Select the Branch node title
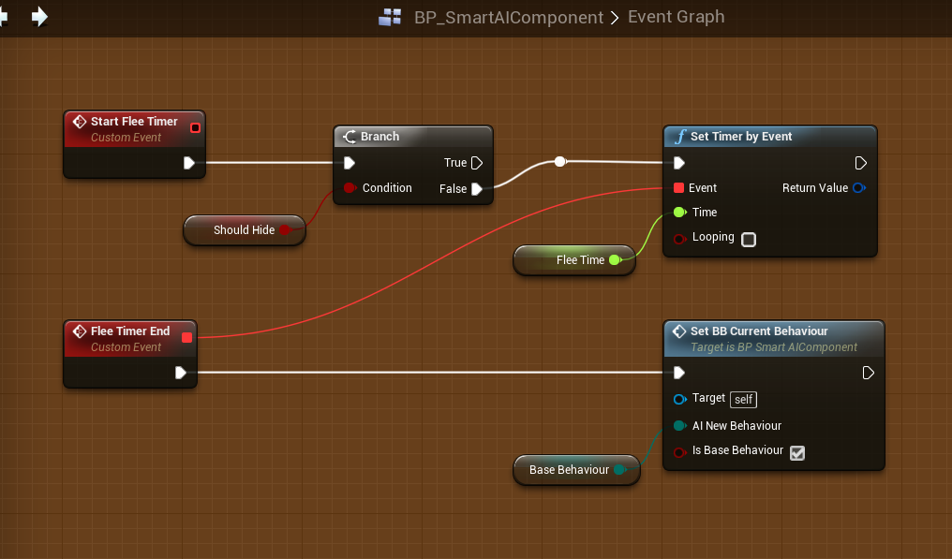952x559 pixels. pyautogui.click(x=380, y=136)
